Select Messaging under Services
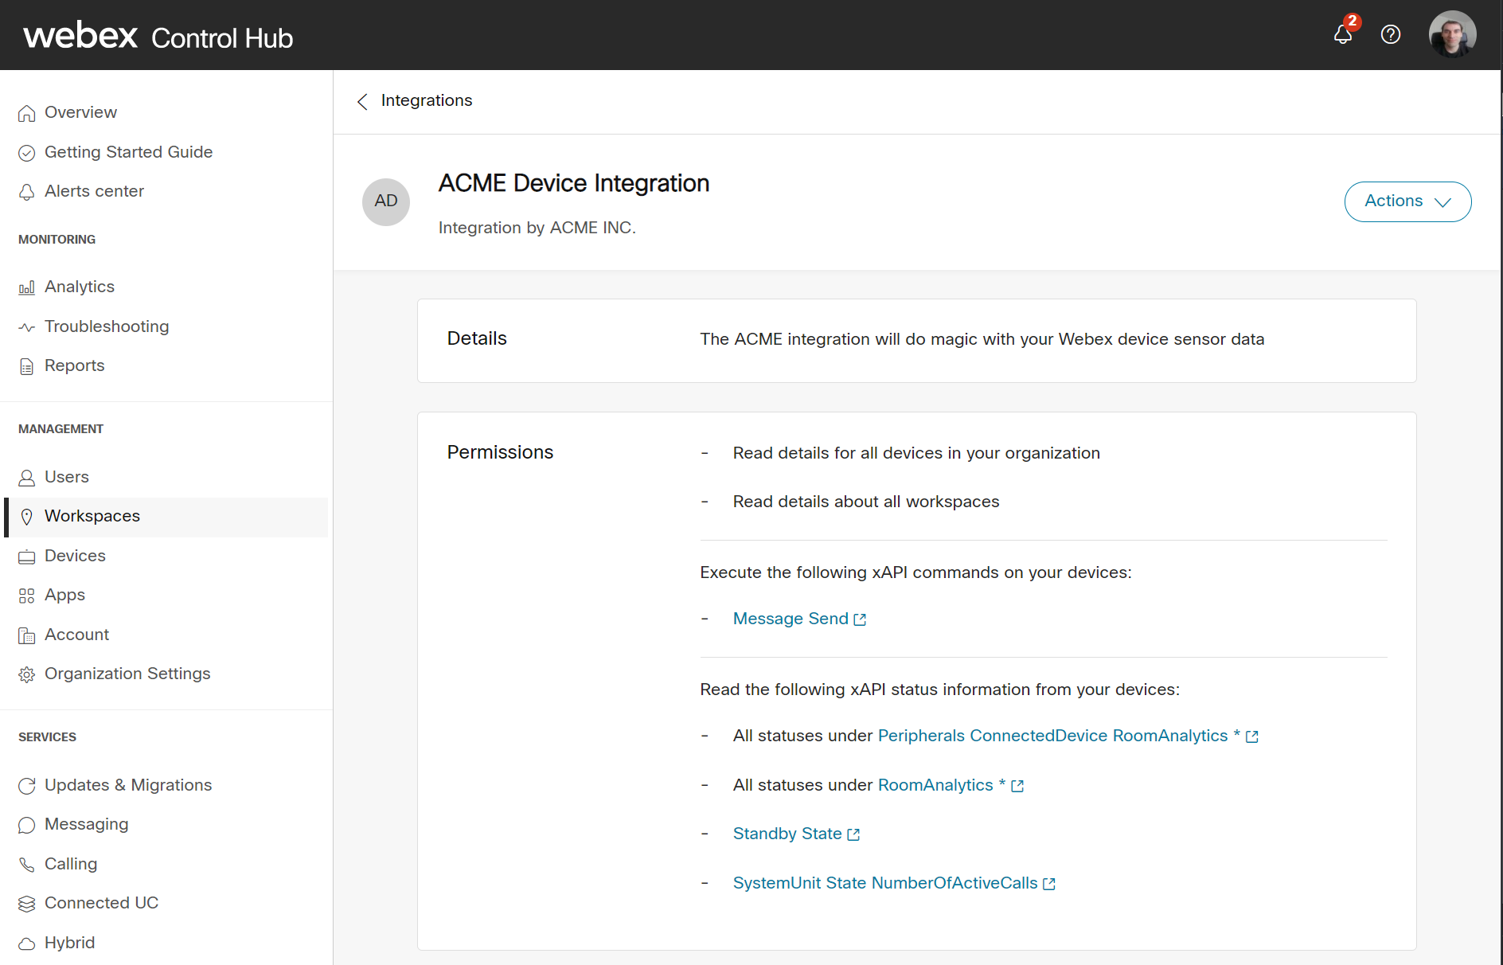Image resolution: width=1503 pixels, height=965 pixels. click(86, 824)
